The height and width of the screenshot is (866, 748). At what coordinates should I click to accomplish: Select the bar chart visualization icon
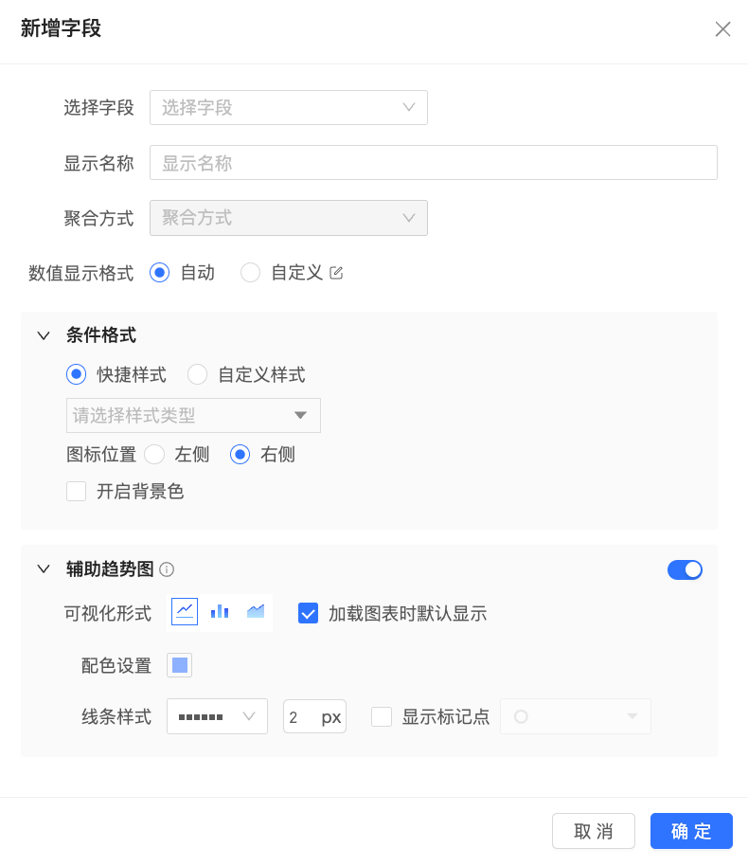[220, 611]
